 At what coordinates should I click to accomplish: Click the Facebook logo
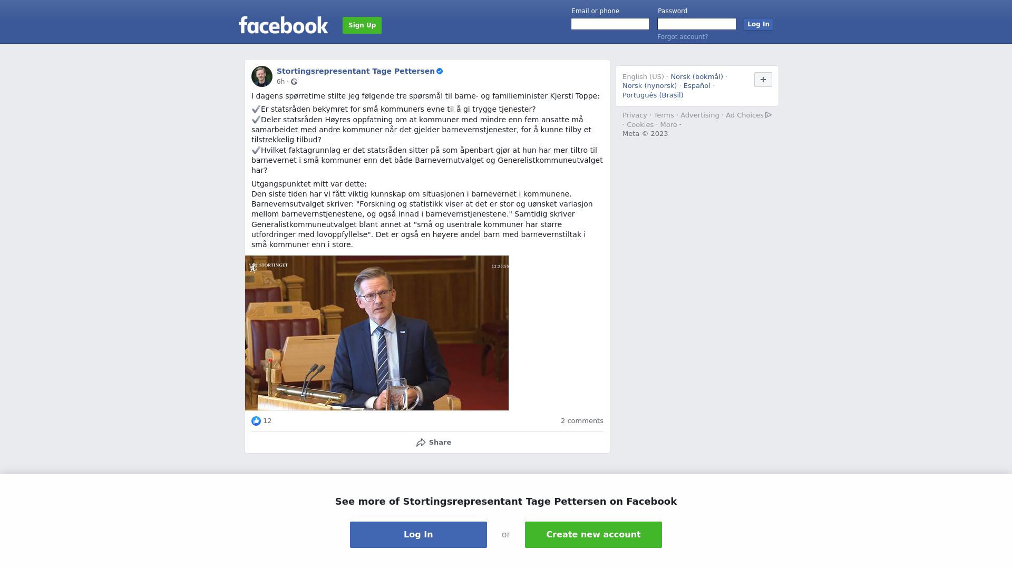click(283, 25)
